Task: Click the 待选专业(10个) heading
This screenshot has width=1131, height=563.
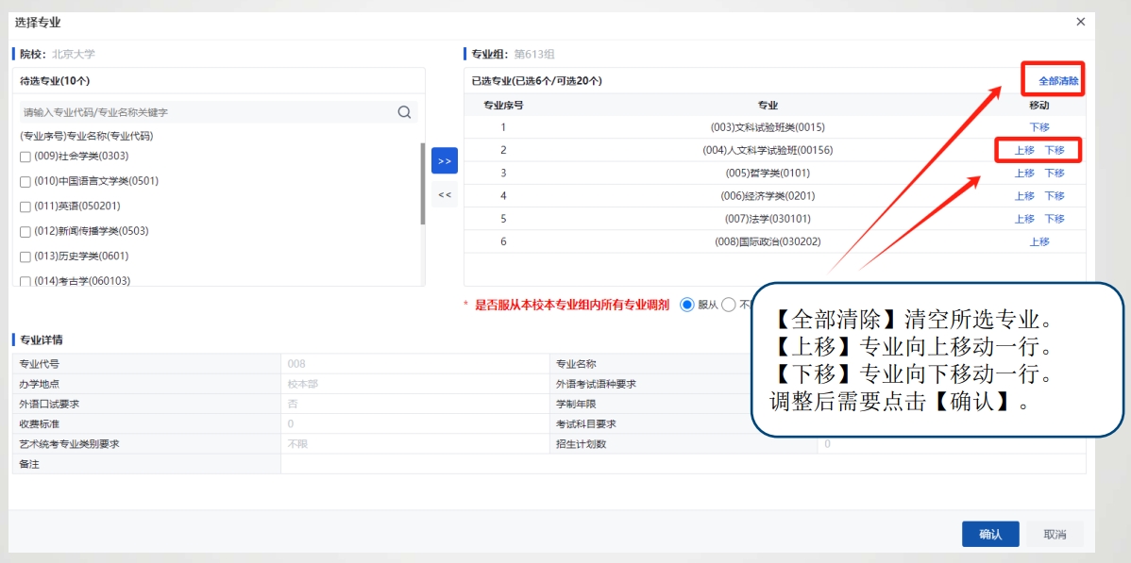Action: (55, 81)
